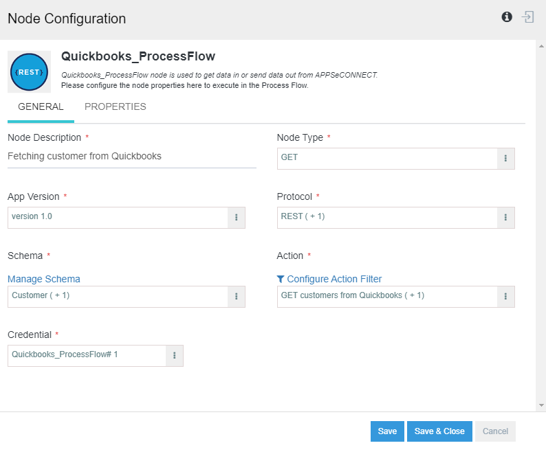
Task: Open the Node Type options menu icon
Action: pyautogui.click(x=505, y=159)
